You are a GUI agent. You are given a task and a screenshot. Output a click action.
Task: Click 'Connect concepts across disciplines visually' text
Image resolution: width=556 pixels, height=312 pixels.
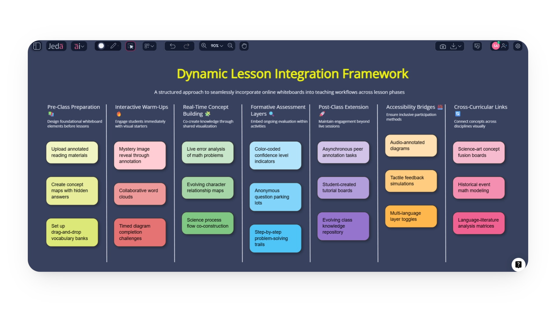(475, 124)
